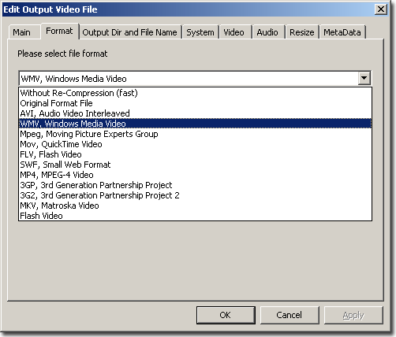Close the Edit Output Video File dialog
Screen dimensions: 396x337
click(381, 9)
